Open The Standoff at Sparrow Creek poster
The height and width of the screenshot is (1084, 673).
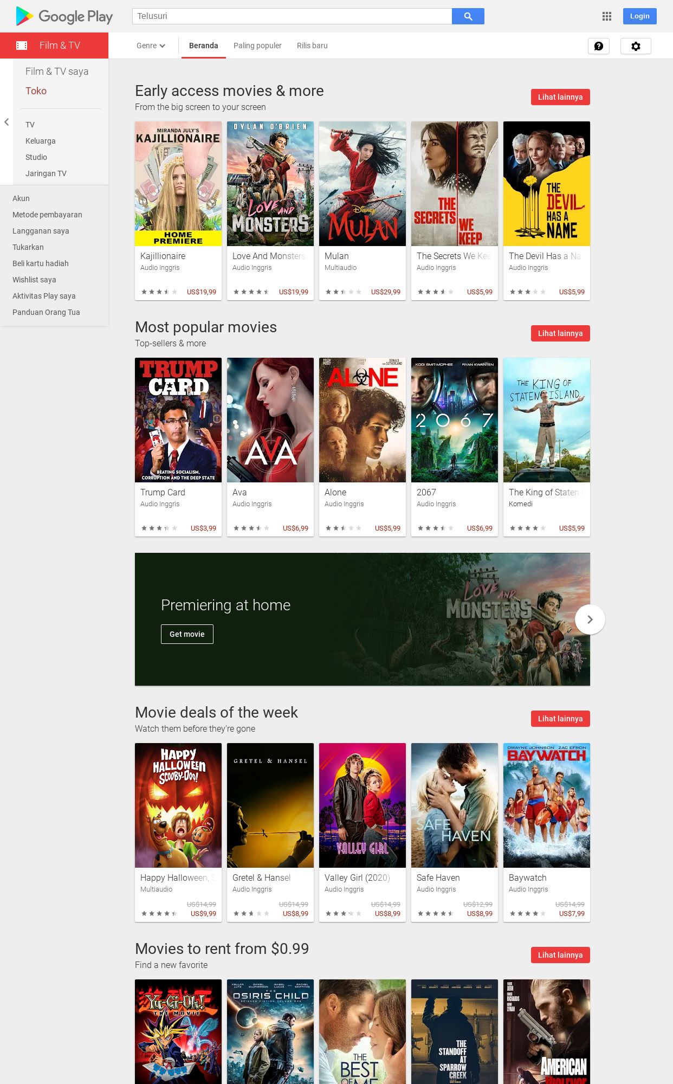point(455,1031)
